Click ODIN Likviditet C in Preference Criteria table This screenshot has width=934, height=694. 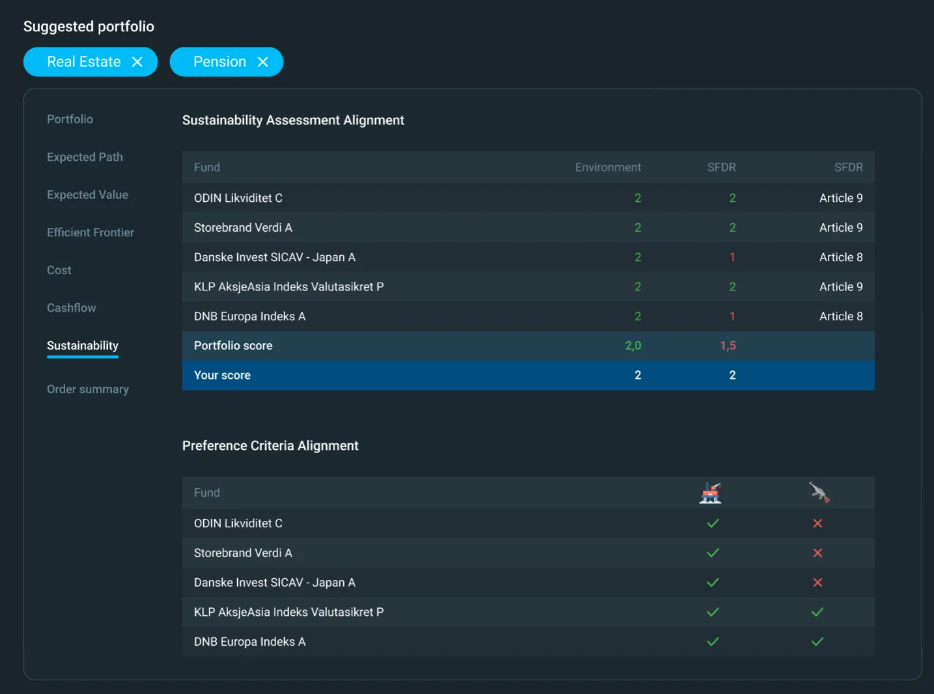tap(238, 523)
